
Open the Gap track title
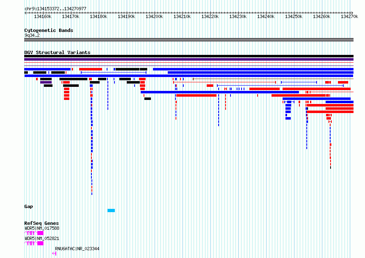point(29,207)
